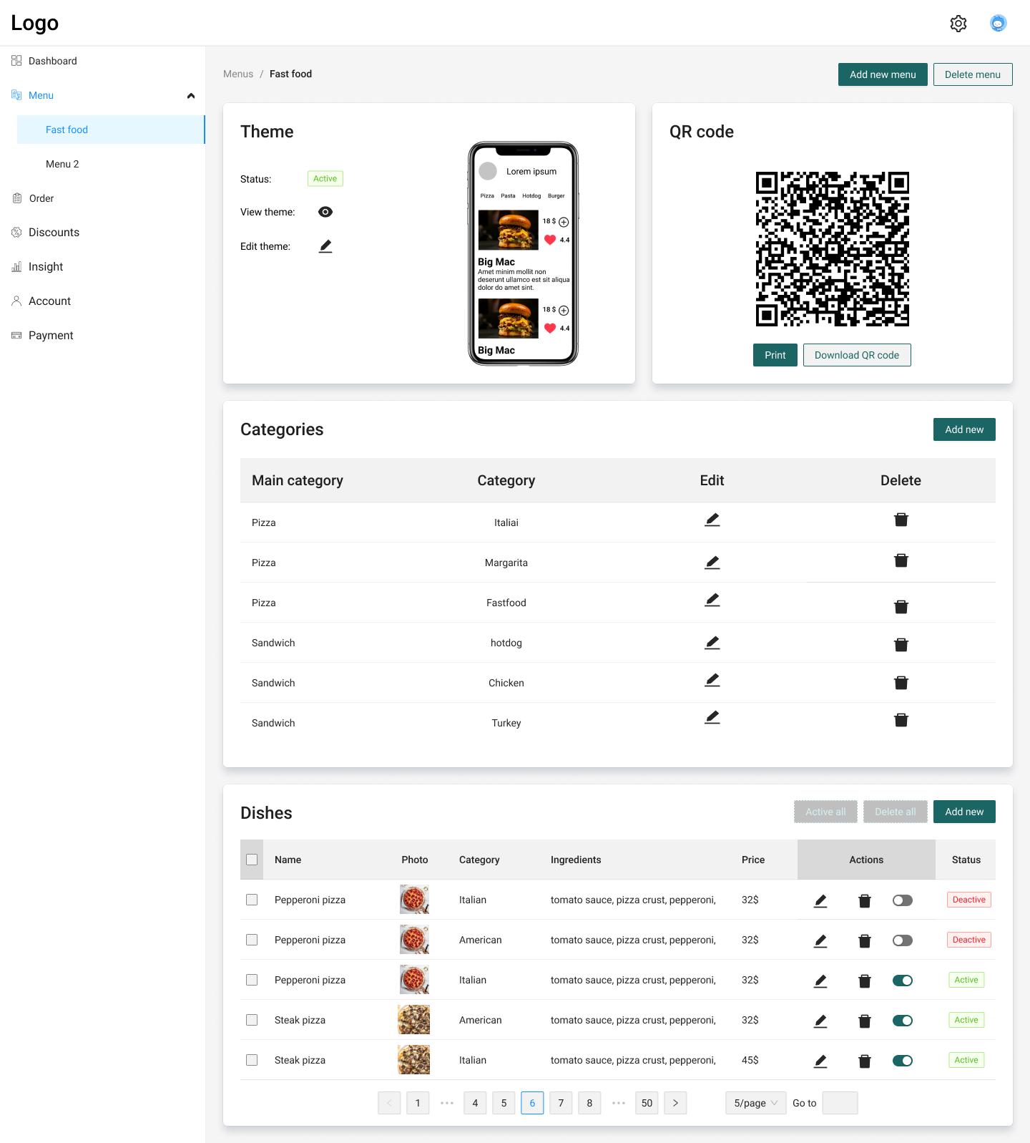Click the Delete menu button
Viewport: 1030px width, 1143px height.
click(973, 74)
